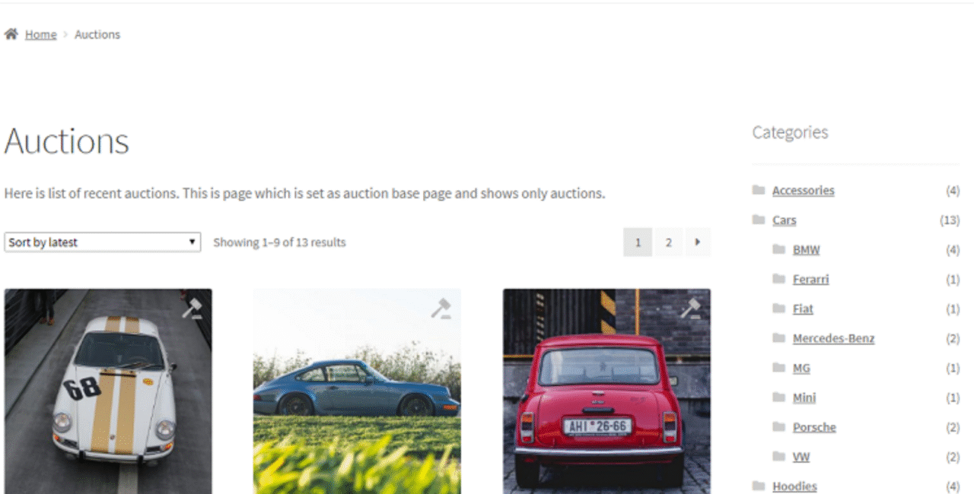Open the VW category link
Viewport: 974px width, 494px height.
[801, 457]
